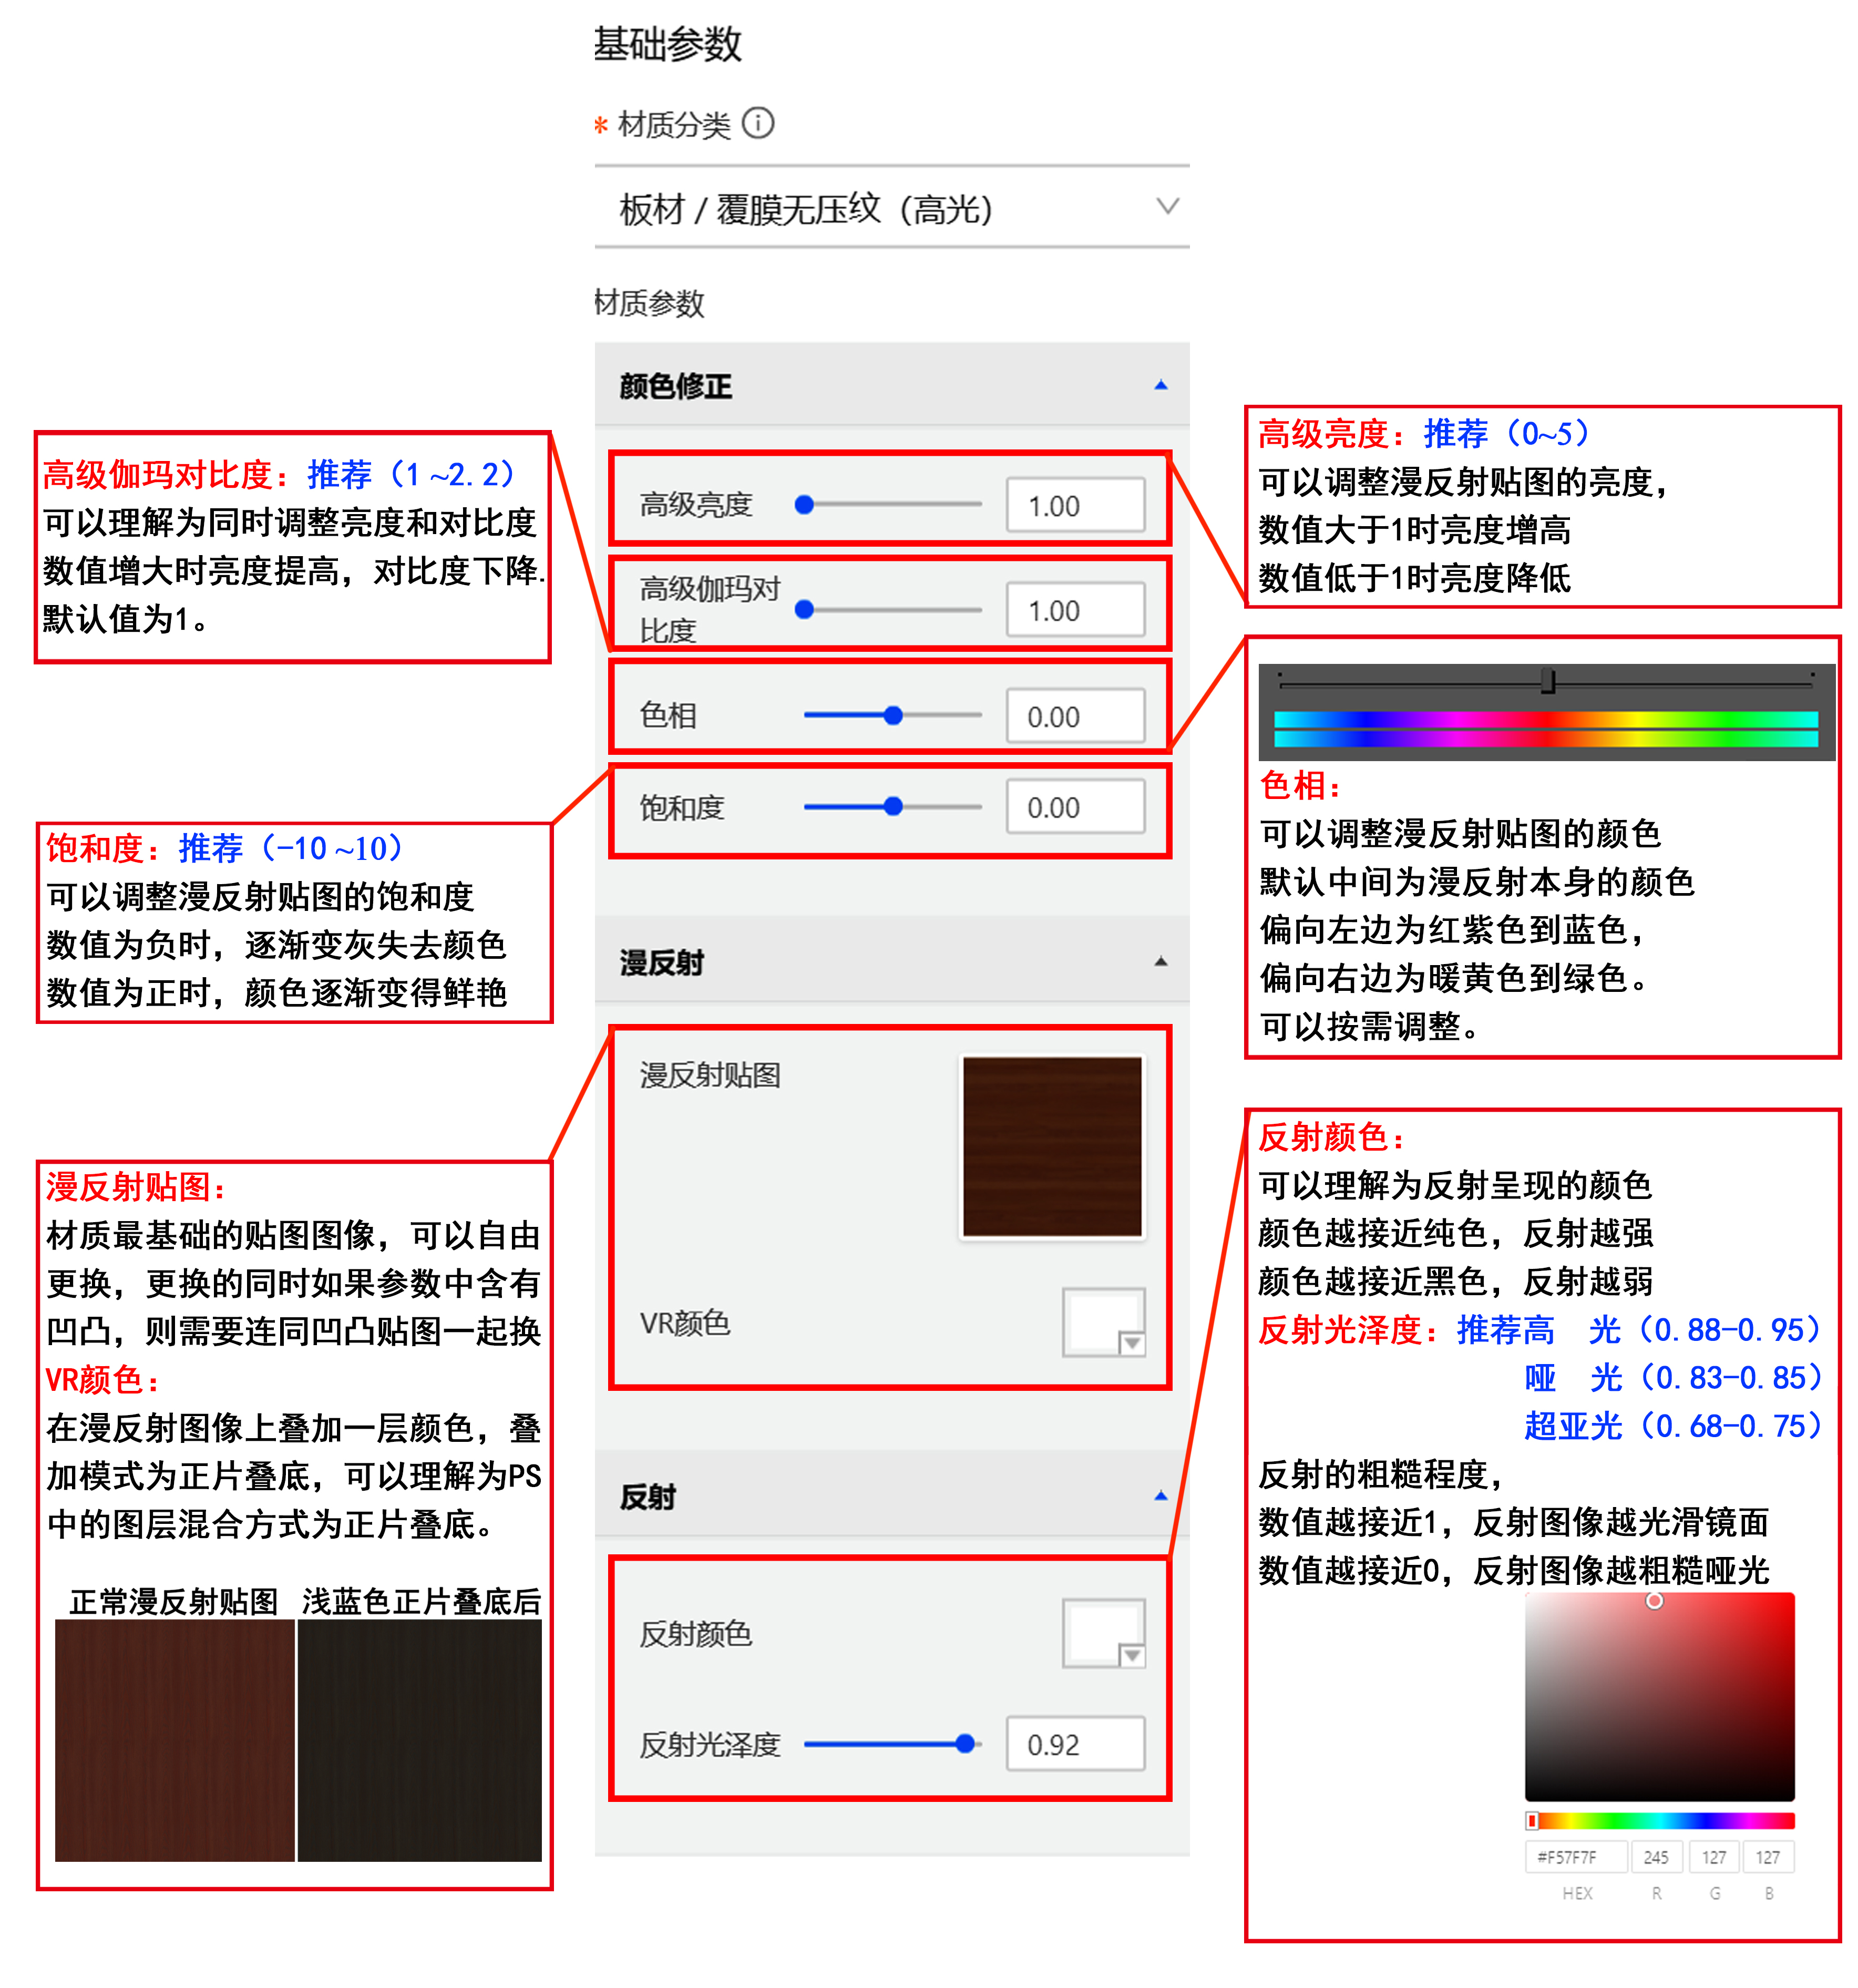Collapse the 颜色修正 section
The width and height of the screenshot is (1858, 1988).
1160,385
